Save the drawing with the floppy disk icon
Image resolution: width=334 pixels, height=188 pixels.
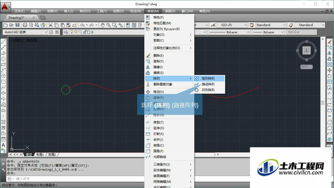click(17, 25)
